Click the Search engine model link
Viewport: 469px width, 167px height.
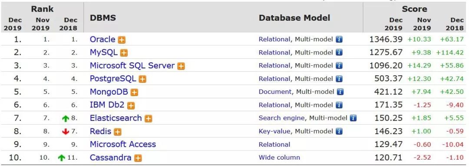click(282, 119)
